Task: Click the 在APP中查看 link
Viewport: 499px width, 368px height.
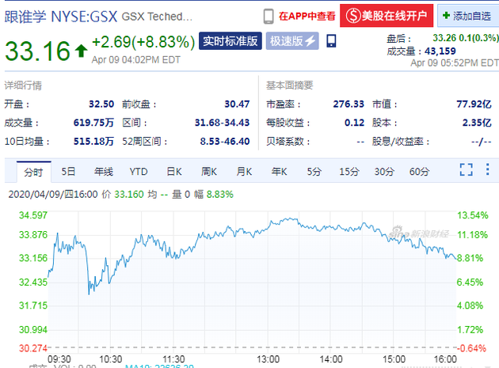Action: tap(307, 16)
